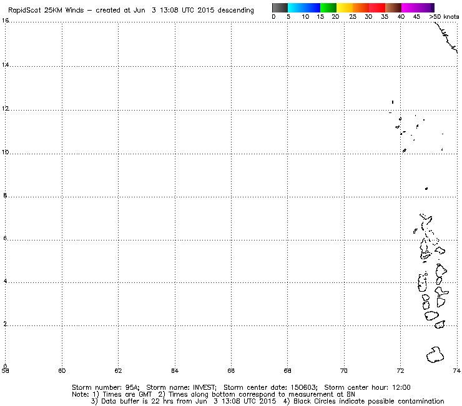Screen dimensions: 462x406
Task: Click the gray 0-5 knots color band
Action: (x=280, y=7)
